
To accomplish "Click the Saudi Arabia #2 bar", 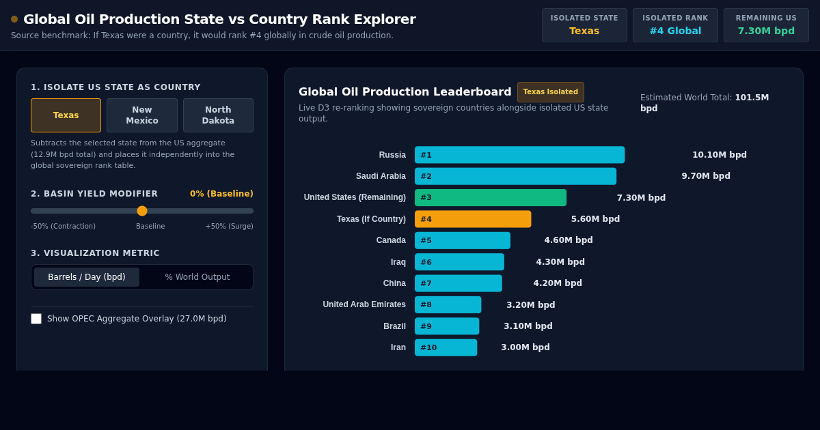I will (x=515, y=176).
